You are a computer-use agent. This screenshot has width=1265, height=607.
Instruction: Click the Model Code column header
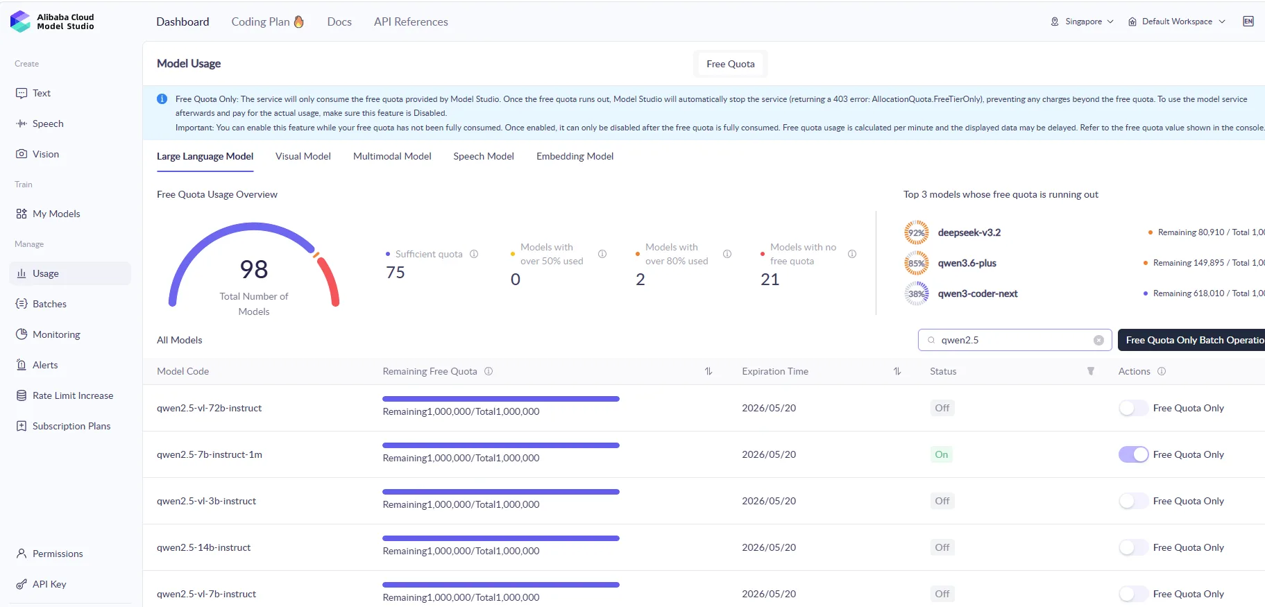(182, 371)
